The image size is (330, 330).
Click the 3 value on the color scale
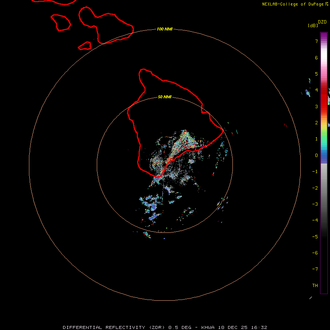coord(316,106)
